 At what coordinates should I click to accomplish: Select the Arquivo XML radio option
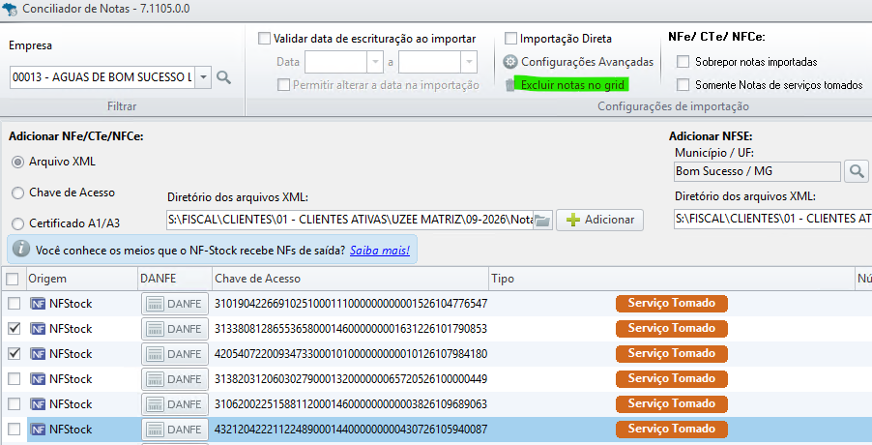pyautogui.click(x=18, y=162)
